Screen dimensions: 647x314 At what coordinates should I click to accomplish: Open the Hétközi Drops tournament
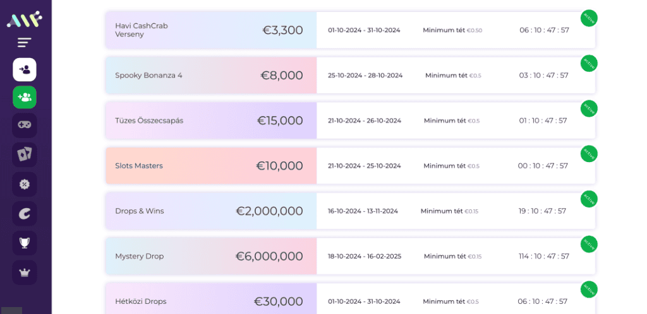(x=141, y=301)
